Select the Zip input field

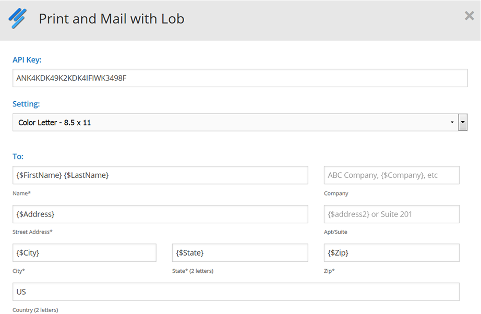pos(391,253)
